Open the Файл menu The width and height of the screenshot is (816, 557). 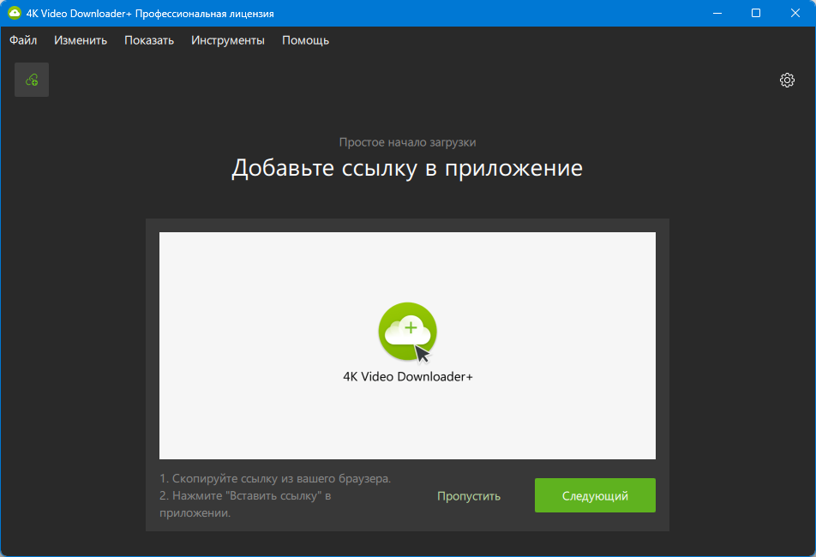point(23,40)
